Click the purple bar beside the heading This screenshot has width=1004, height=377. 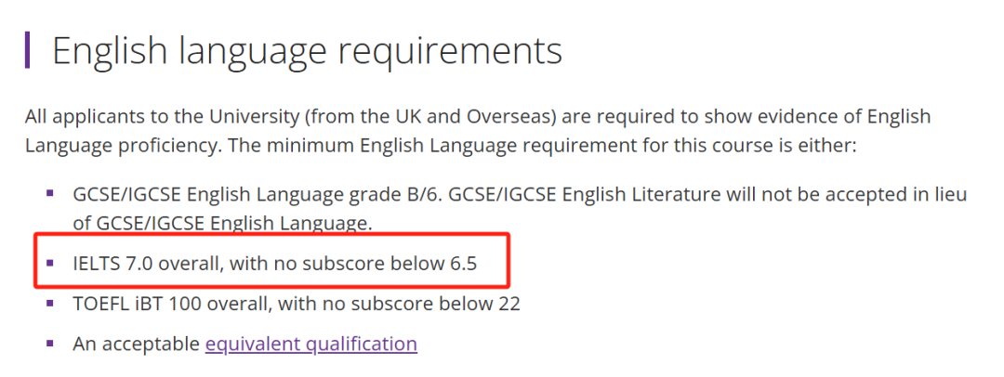[28, 50]
